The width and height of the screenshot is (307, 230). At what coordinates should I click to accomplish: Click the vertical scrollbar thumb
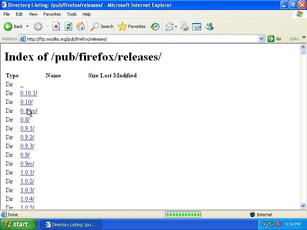pos(303,52)
